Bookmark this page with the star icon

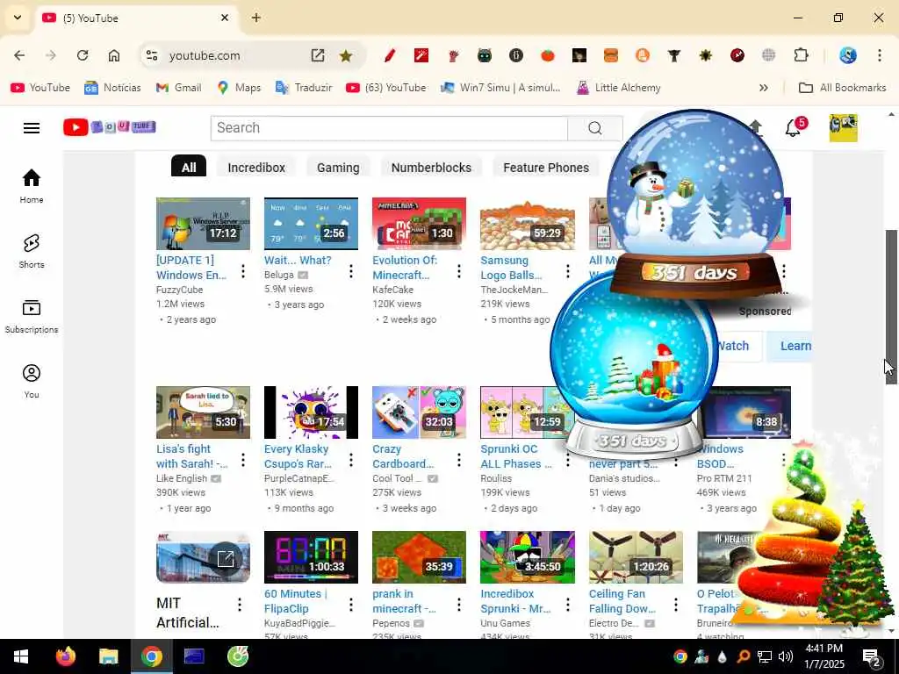pyautogui.click(x=346, y=55)
